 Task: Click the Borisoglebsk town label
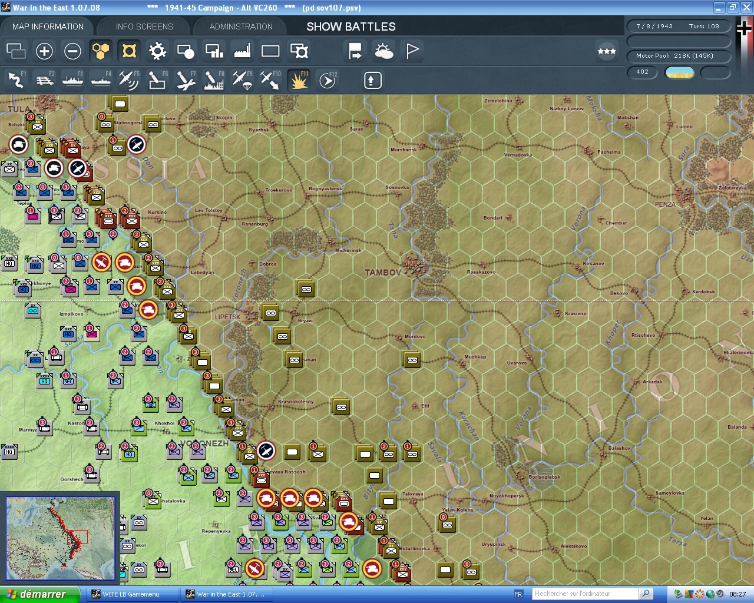[x=544, y=477]
